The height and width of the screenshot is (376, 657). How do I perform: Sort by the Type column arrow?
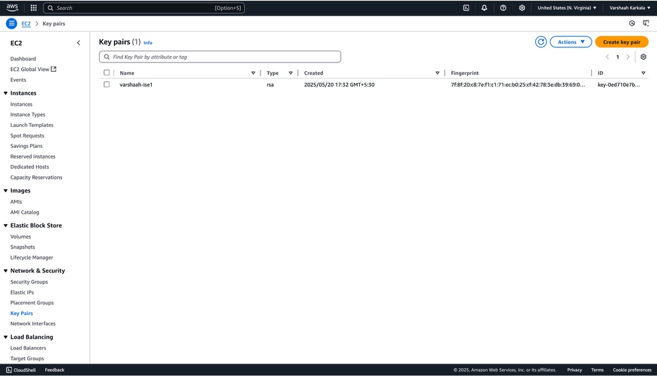click(x=291, y=73)
